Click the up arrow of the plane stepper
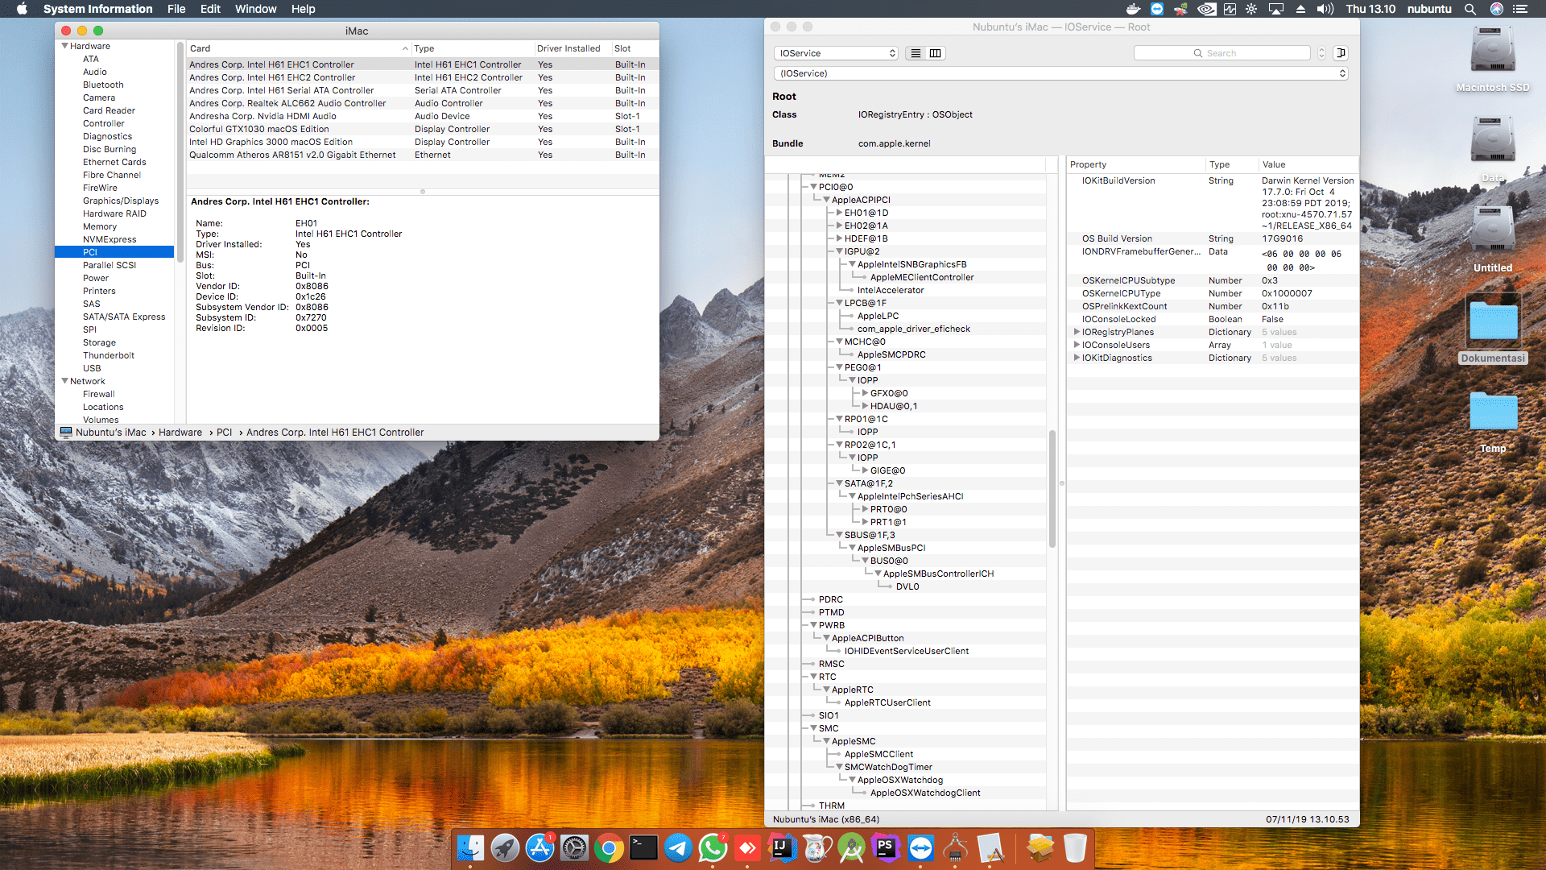1546x870 pixels. coord(1321,49)
